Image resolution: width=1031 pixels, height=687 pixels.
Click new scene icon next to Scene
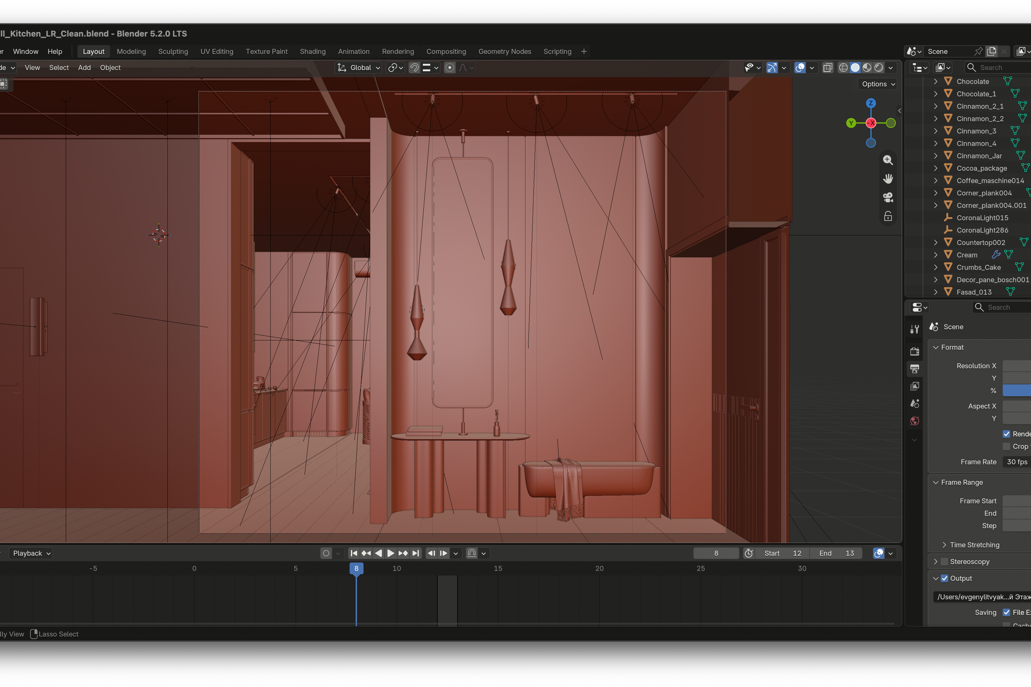[991, 51]
